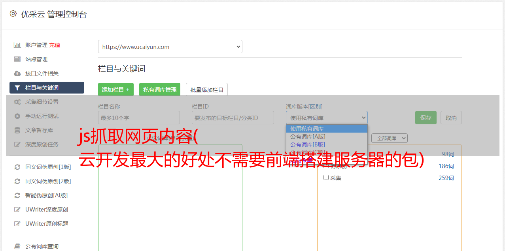Click the 259词 count
Image resolution: width=505 pixels, height=251 pixels.
pyautogui.click(x=446, y=178)
